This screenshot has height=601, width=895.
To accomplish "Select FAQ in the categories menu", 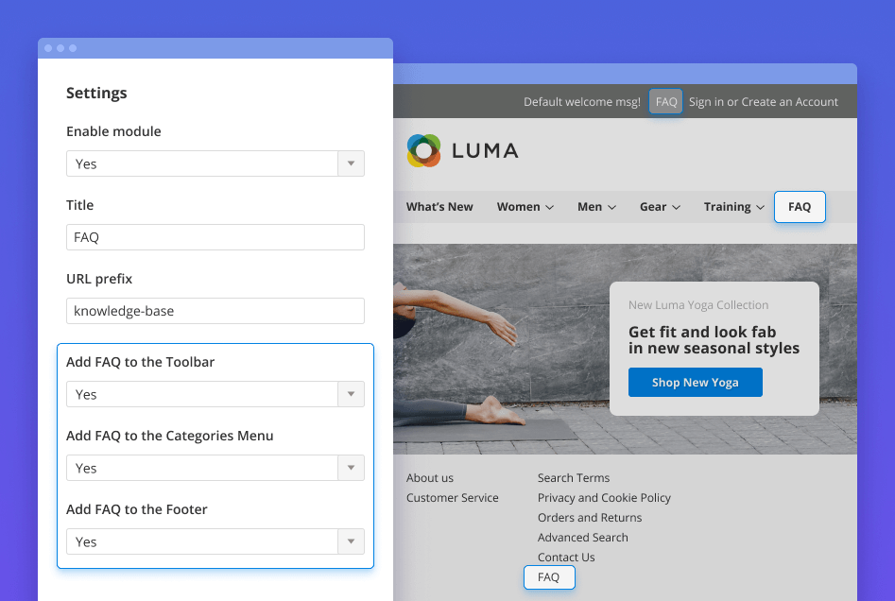I will 800,207.
